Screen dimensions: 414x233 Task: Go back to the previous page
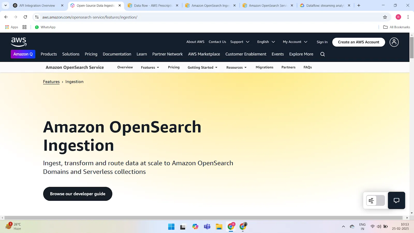tap(6, 17)
